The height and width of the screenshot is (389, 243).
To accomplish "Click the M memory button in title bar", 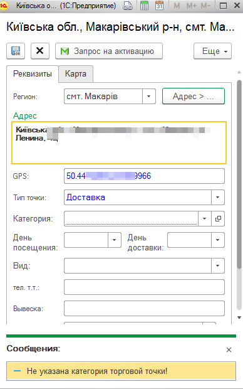I will click(x=177, y=6).
